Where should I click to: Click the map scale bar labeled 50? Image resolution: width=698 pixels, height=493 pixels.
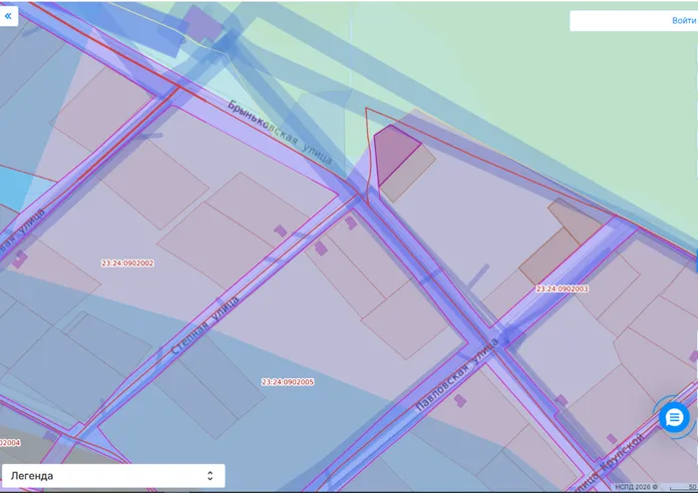683,488
